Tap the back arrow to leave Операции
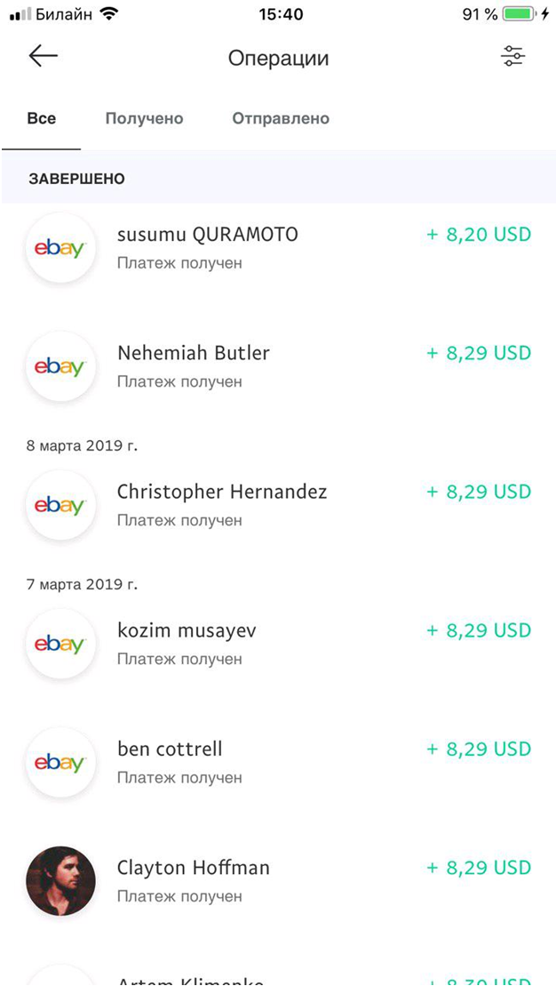The height and width of the screenshot is (986, 556). click(x=41, y=56)
